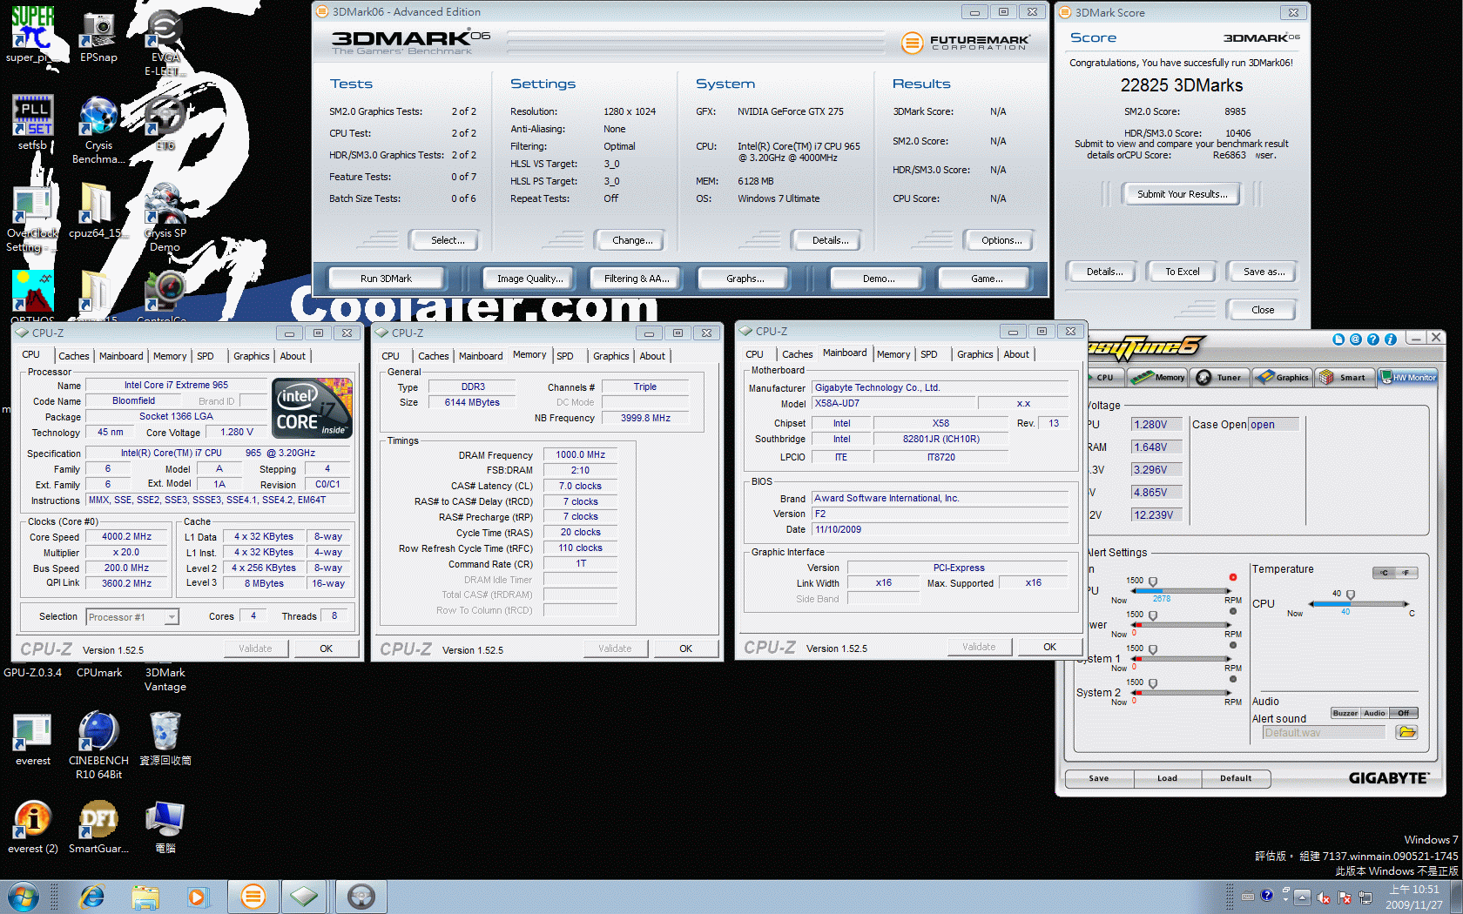Click the EasyTune6 info (i) icon
The image size is (1463, 914).
pyautogui.click(x=1390, y=339)
